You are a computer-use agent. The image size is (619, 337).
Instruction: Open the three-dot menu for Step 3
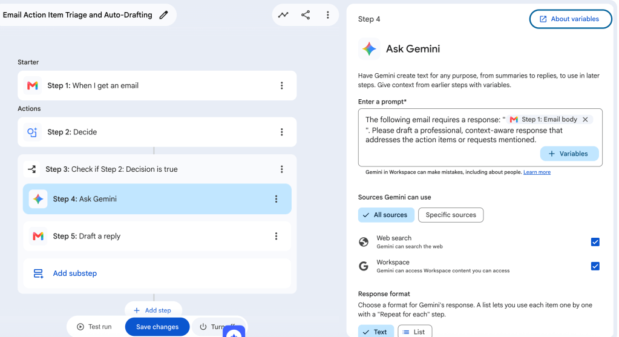pos(281,169)
